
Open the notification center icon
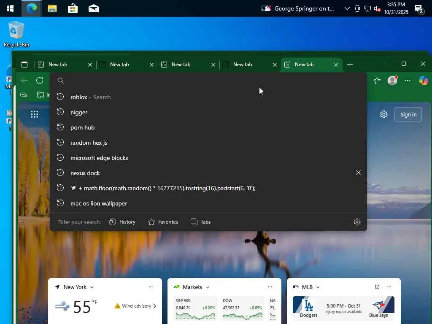(419, 9)
